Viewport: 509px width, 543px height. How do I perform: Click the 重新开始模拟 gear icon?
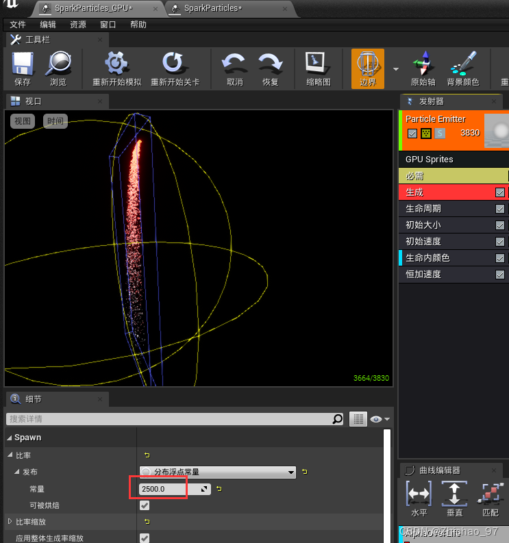click(x=116, y=63)
